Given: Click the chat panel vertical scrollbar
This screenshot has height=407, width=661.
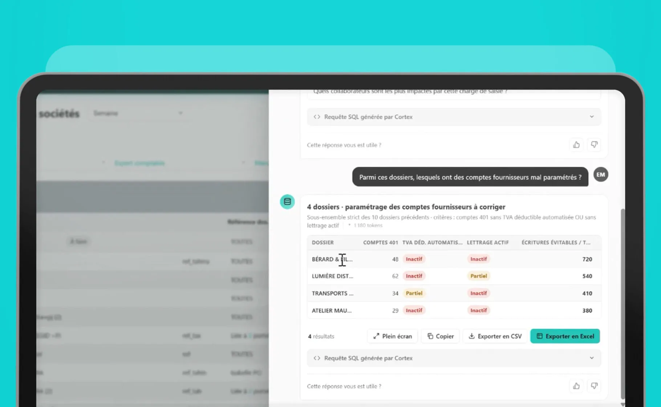Looking at the screenshot, I should coord(623,304).
